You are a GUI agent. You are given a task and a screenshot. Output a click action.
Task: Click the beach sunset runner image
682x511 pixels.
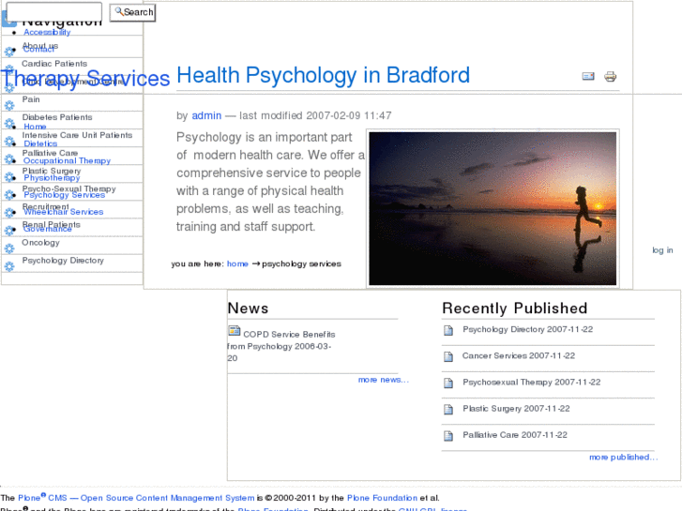pyautogui.click(x=493, y=209)
